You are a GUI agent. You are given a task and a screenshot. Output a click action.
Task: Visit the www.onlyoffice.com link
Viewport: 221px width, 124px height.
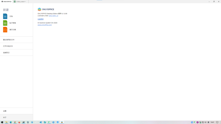point(44,25)
